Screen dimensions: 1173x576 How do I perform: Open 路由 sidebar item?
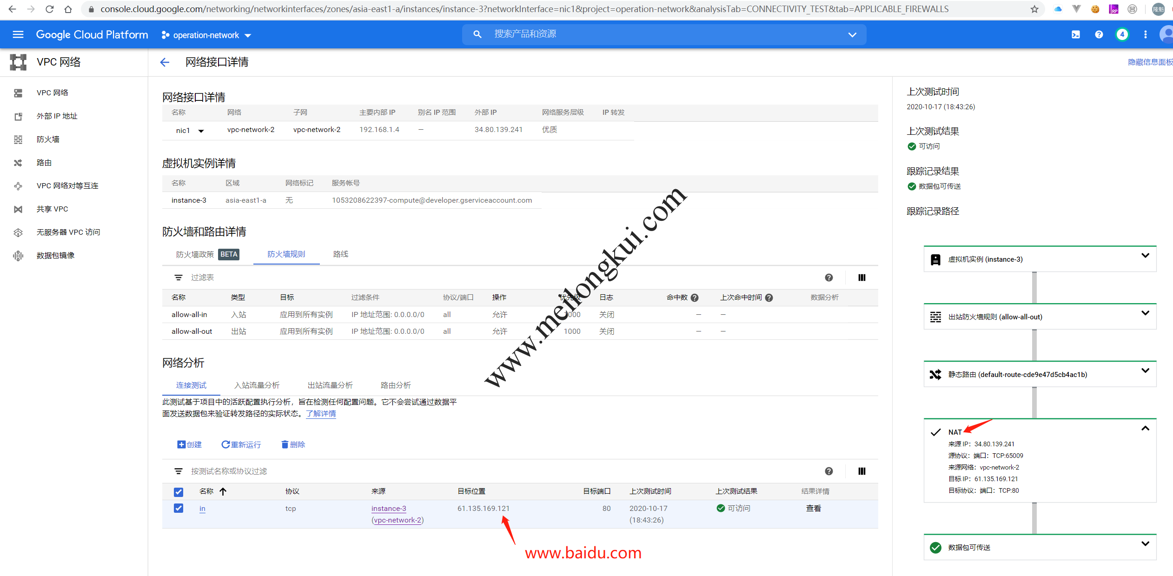tap(44, 162)
